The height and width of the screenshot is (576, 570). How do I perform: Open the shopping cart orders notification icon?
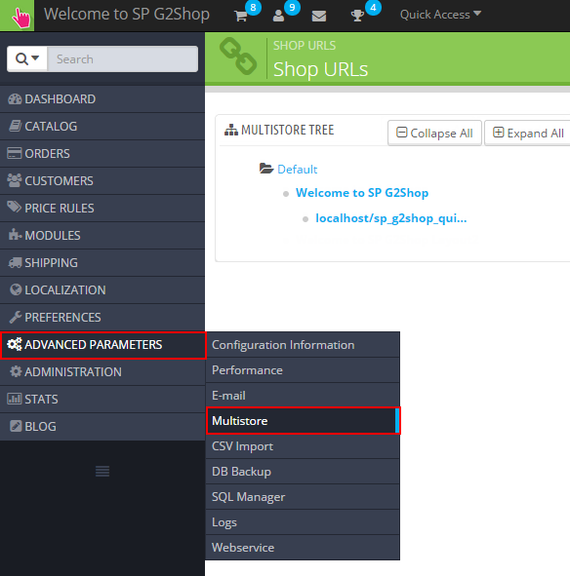(241, 16)
